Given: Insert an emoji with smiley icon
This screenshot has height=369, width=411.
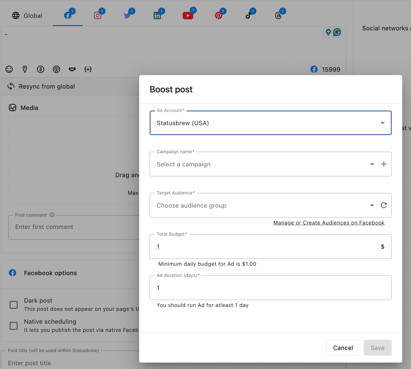Looking at the screenshot, I should coord(9,69).
